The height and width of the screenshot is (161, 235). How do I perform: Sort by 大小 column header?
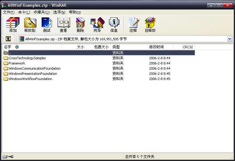74,47
